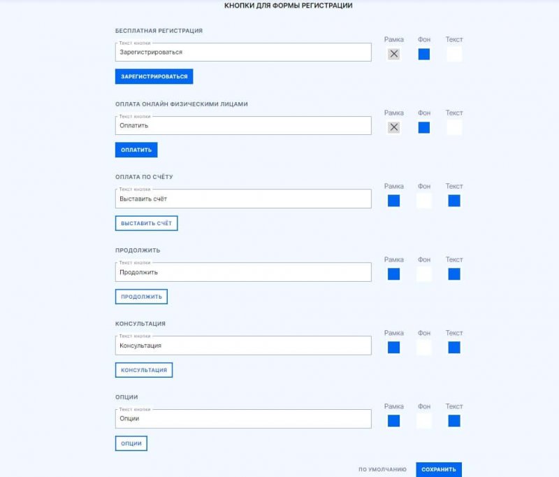Click the outlined Выставить счёт preview button
Viewport: 559px width, 477px height.
pos(147,223)
